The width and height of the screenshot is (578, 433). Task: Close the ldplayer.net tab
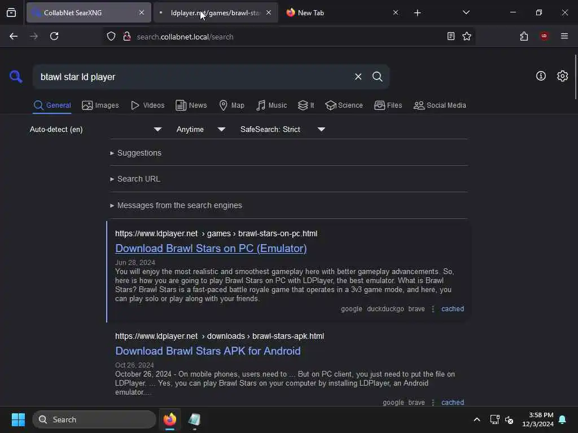pos(269,12)
